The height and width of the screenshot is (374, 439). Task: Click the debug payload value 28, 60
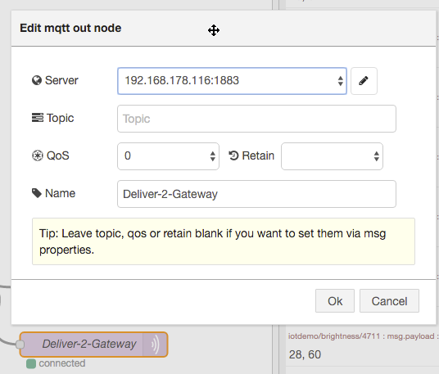305,354
